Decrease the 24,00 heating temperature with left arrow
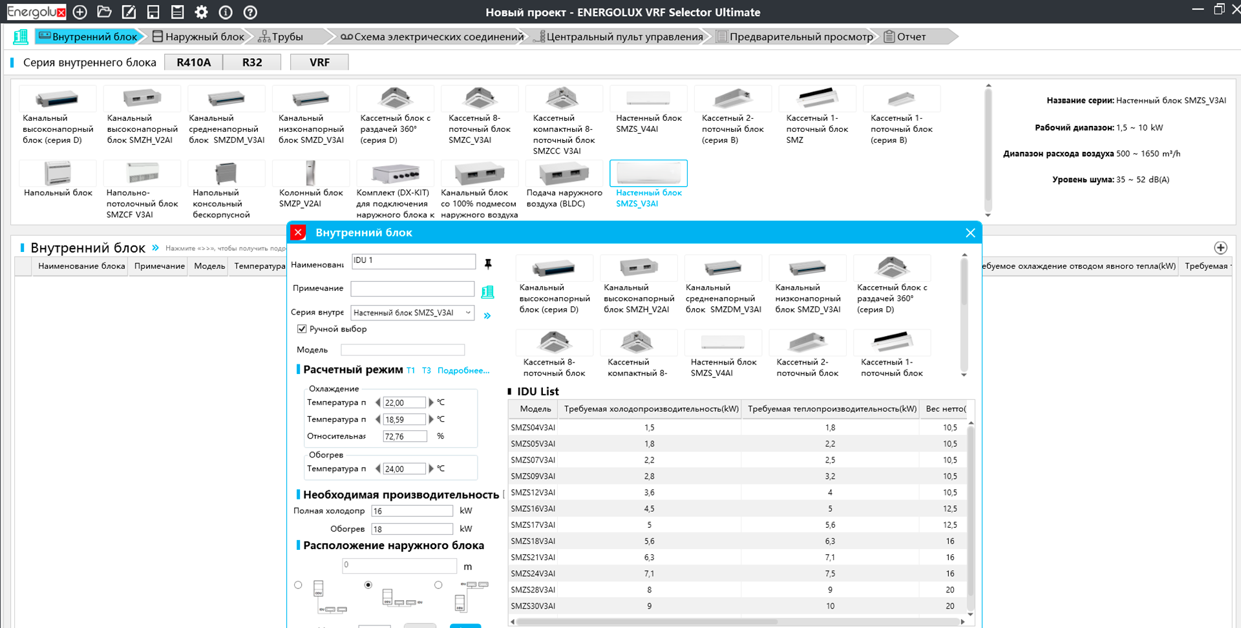The width and height of the screenshot is (1241, 628). 377,468
